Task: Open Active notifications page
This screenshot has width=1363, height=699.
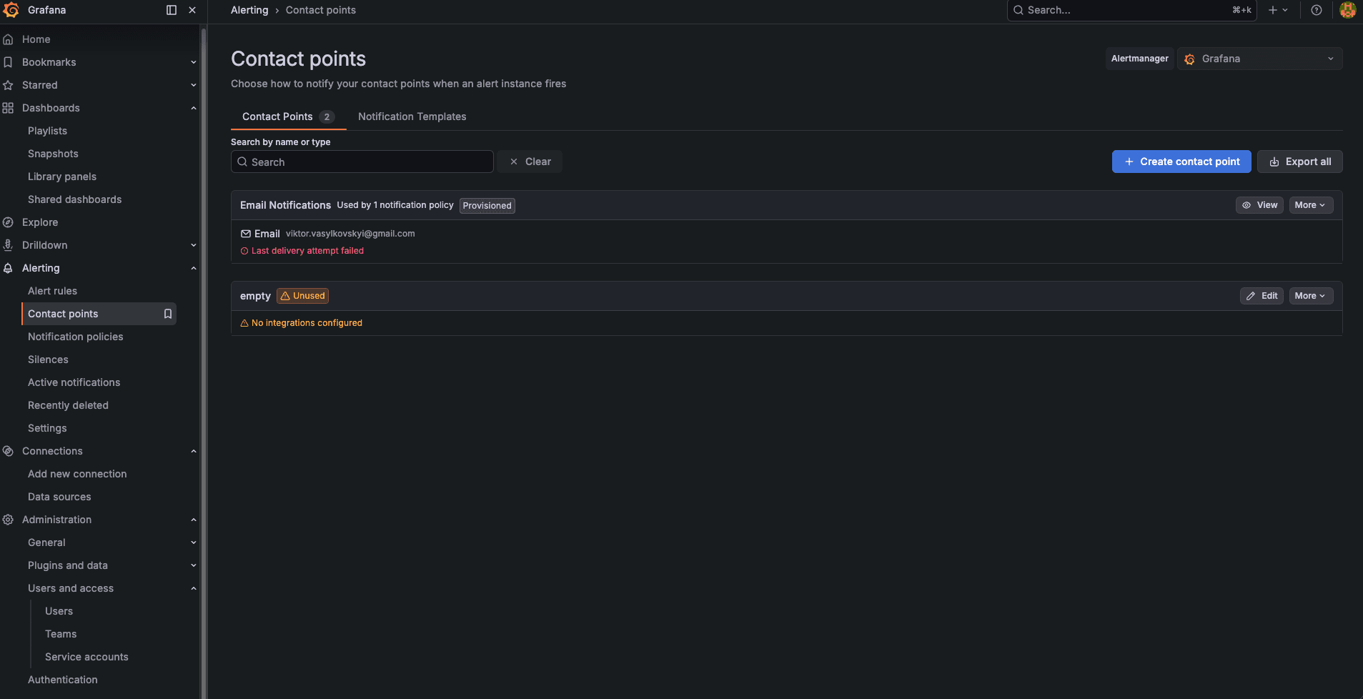Action: click(74, 382)
